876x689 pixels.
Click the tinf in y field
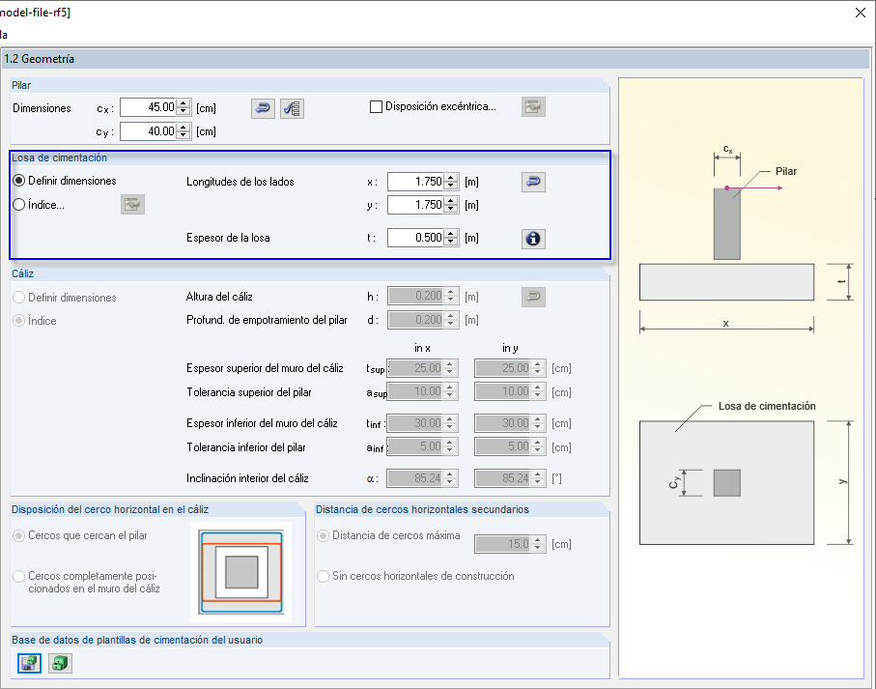click(x=503, y=423)
